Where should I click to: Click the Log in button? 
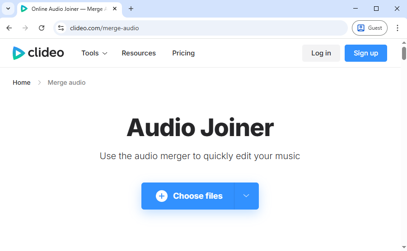pos(321,53)
